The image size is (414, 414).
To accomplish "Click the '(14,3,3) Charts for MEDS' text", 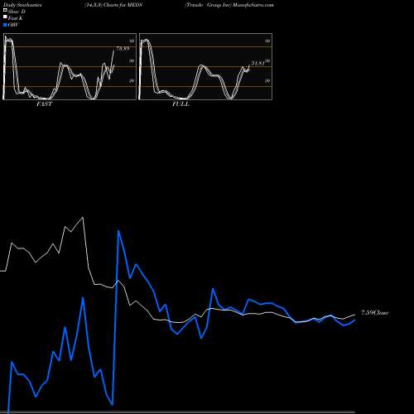I will (x=113, y=5).
